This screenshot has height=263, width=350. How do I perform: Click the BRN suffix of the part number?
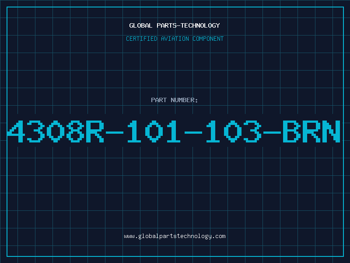311,131
